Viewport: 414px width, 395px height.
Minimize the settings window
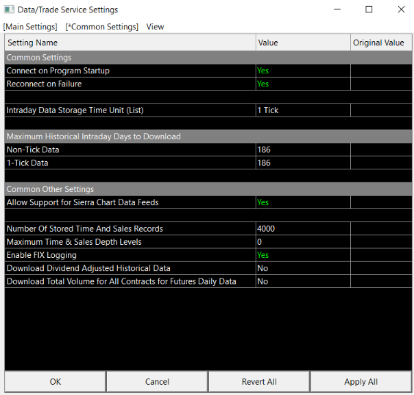click(337, 10)
